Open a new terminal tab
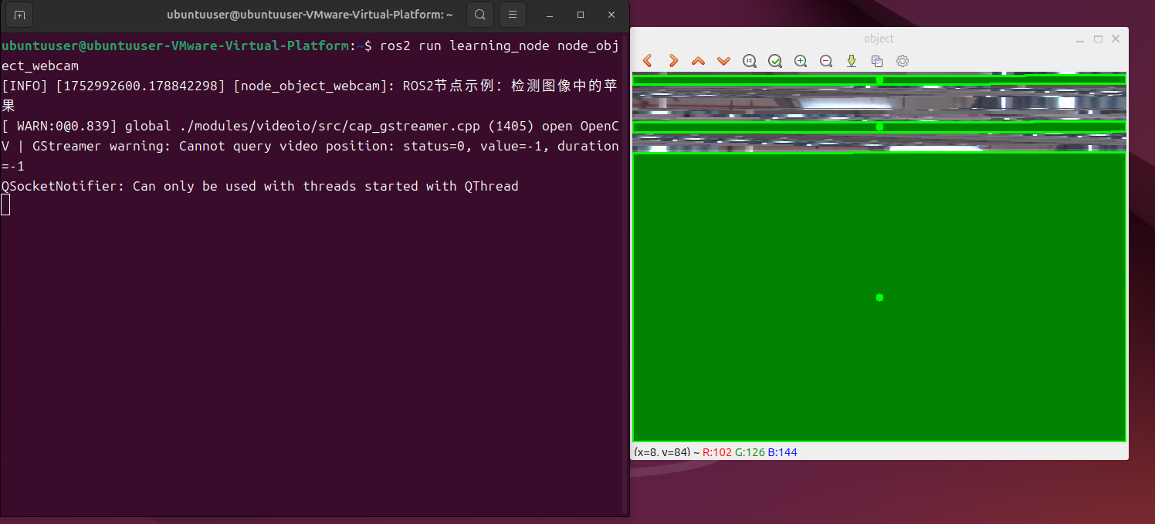 coord(19,15)
